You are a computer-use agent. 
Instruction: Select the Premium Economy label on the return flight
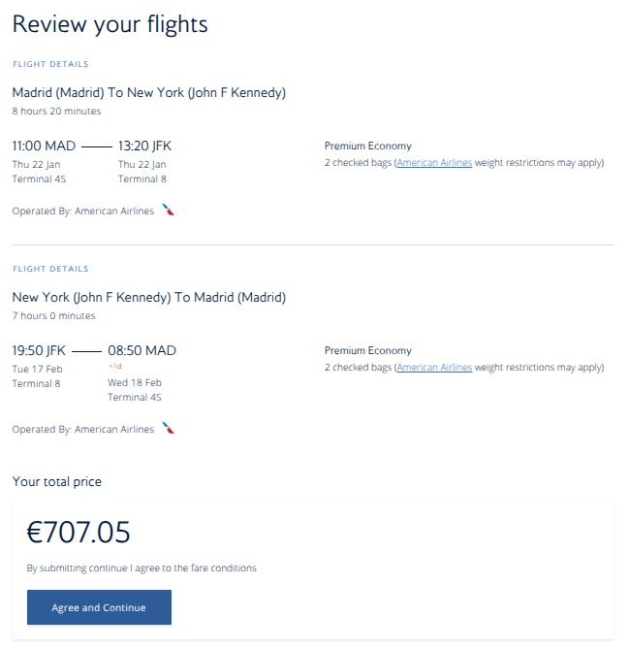(368, 351)
